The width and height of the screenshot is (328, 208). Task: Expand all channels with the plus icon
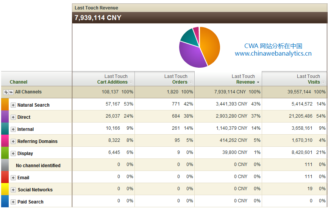[6, 92]
